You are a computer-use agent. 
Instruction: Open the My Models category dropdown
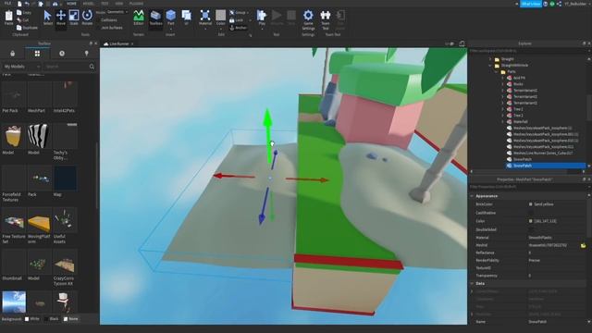coord(21,67)
